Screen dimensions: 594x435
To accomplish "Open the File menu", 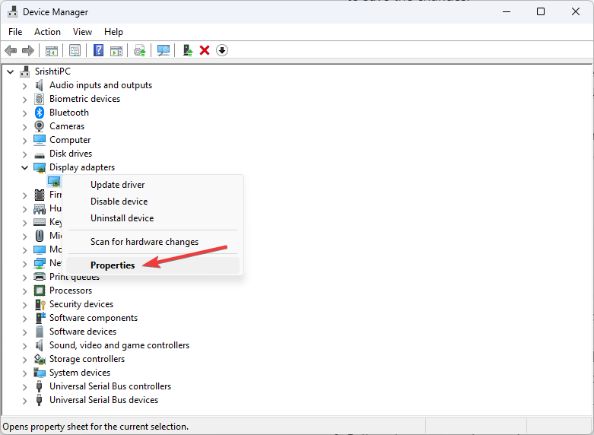I will tap(15, 32).
